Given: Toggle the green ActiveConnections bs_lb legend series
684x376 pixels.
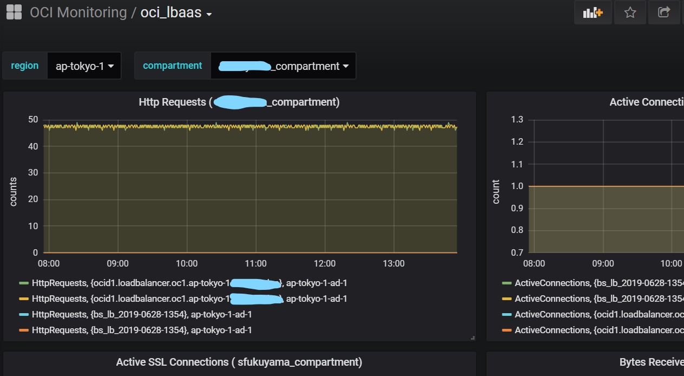Looking at the screenshot, I should [x=599, y=283].
